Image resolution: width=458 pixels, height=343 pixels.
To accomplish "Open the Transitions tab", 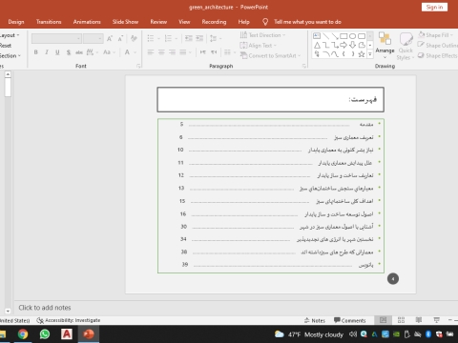I will [x=49, y=22].
